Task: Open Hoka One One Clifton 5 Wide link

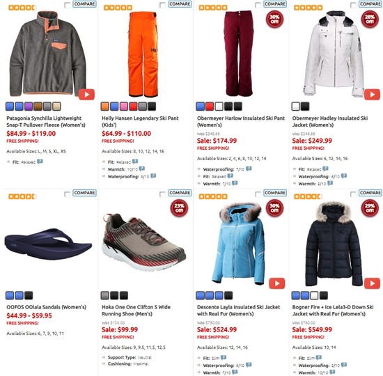Action: click(x=136, y=311)
